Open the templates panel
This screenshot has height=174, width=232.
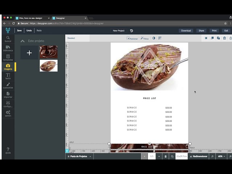[x=8, y=58]
